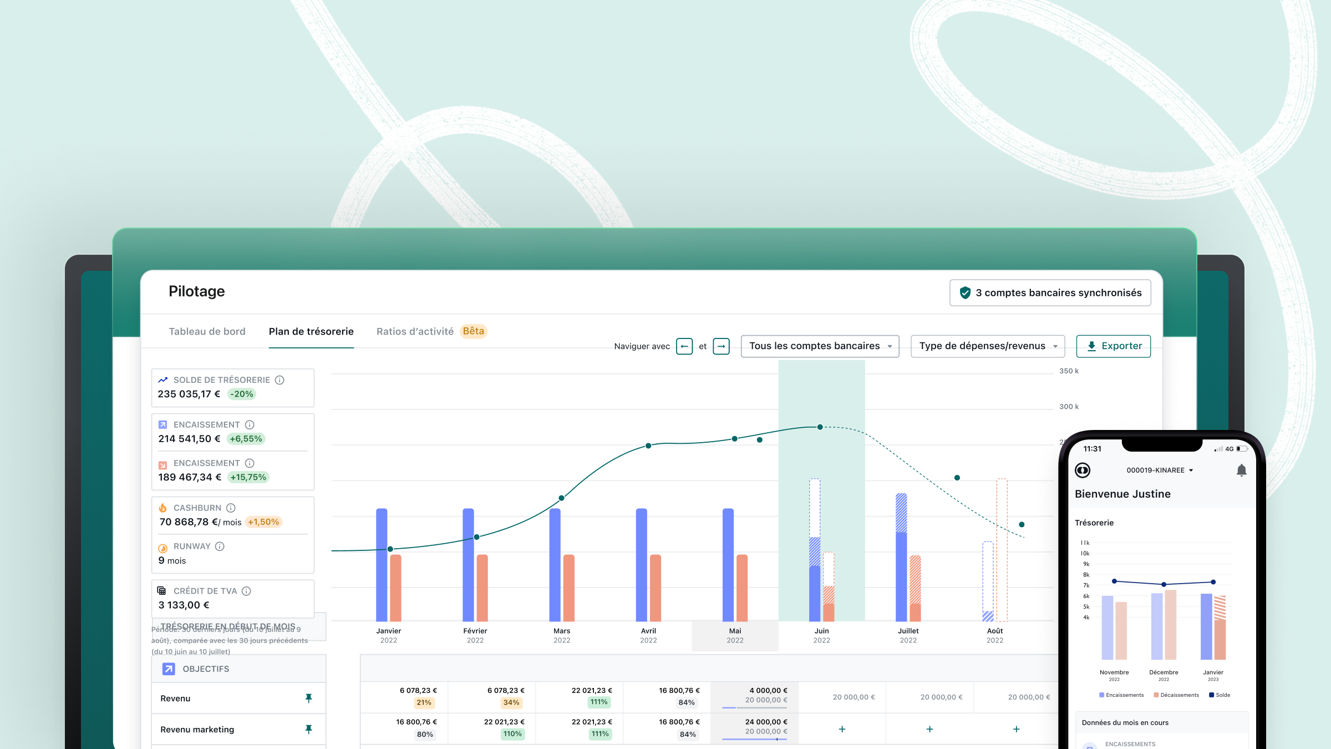The height and width of the screenshot is (749, 1331).
Task: Select the Juin 2022 month label
Action: pos(821,635)
